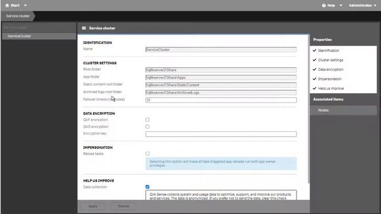Open the Nodes associated item

click(343, 110)
